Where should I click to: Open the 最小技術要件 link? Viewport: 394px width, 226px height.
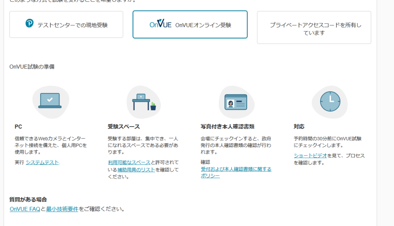(62, 209)
